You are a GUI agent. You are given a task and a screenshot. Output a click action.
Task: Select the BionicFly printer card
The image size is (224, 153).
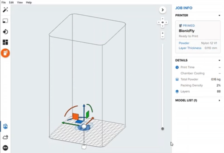[x=198, y=37]
